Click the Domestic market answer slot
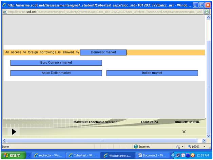This screenshot has height=160, width=213. click(103, 53)
